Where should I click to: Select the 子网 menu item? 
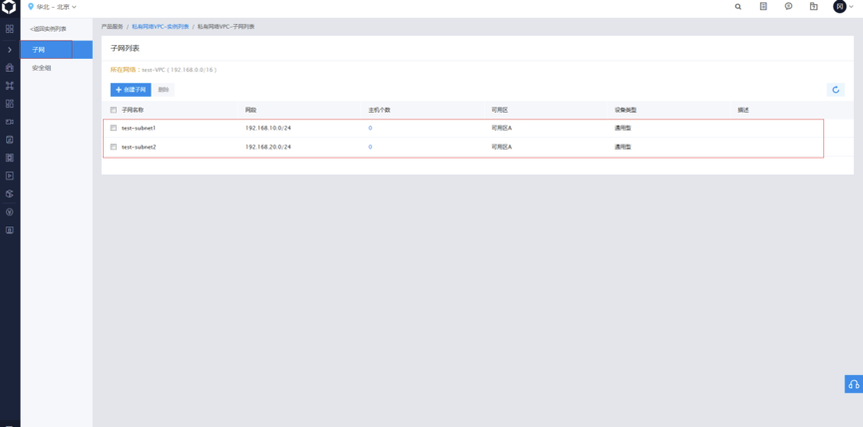[39, 50]
